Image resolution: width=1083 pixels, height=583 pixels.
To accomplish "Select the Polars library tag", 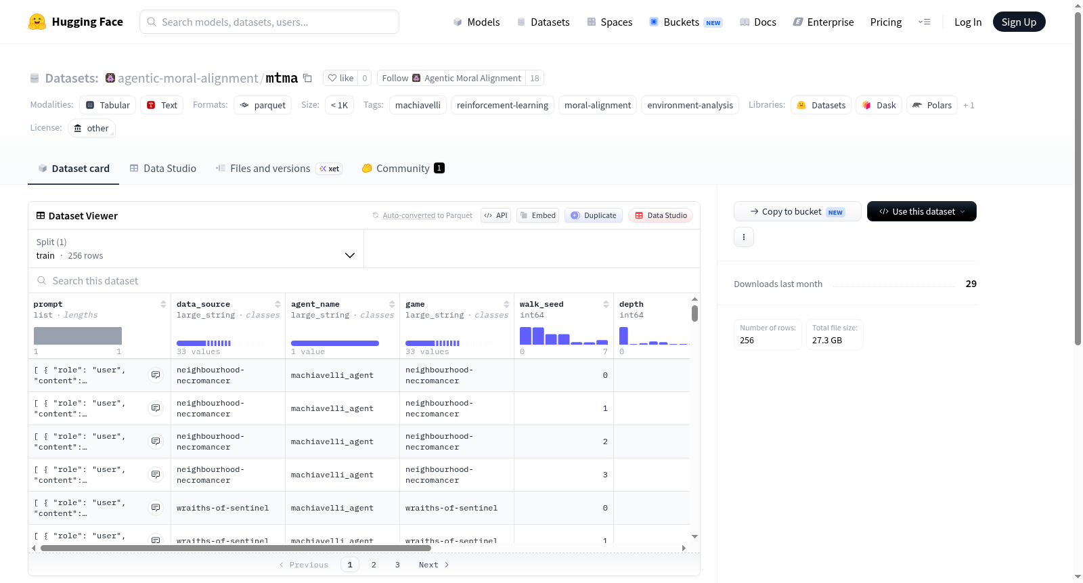I will tap(932, 105).
